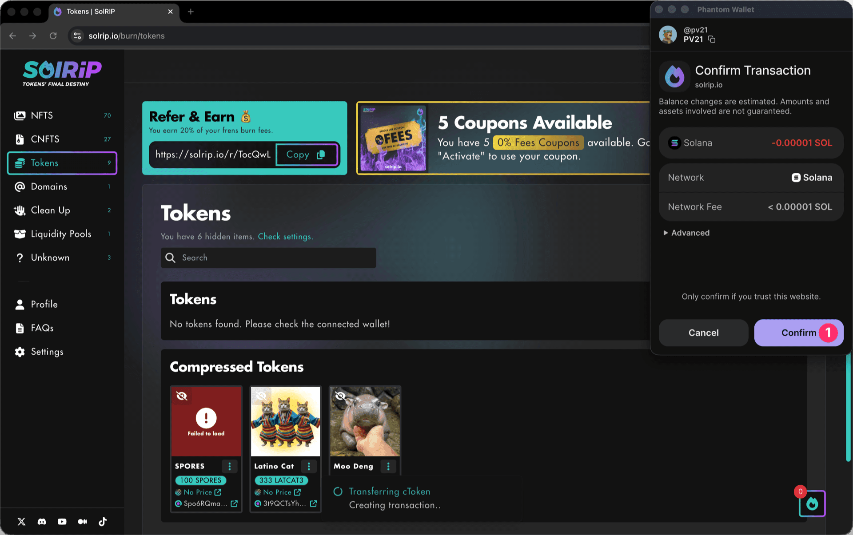Click browser Forward arrow
The width and height of the screenshot is (853, 535).
pyautogui.click(x=33, y=36)
